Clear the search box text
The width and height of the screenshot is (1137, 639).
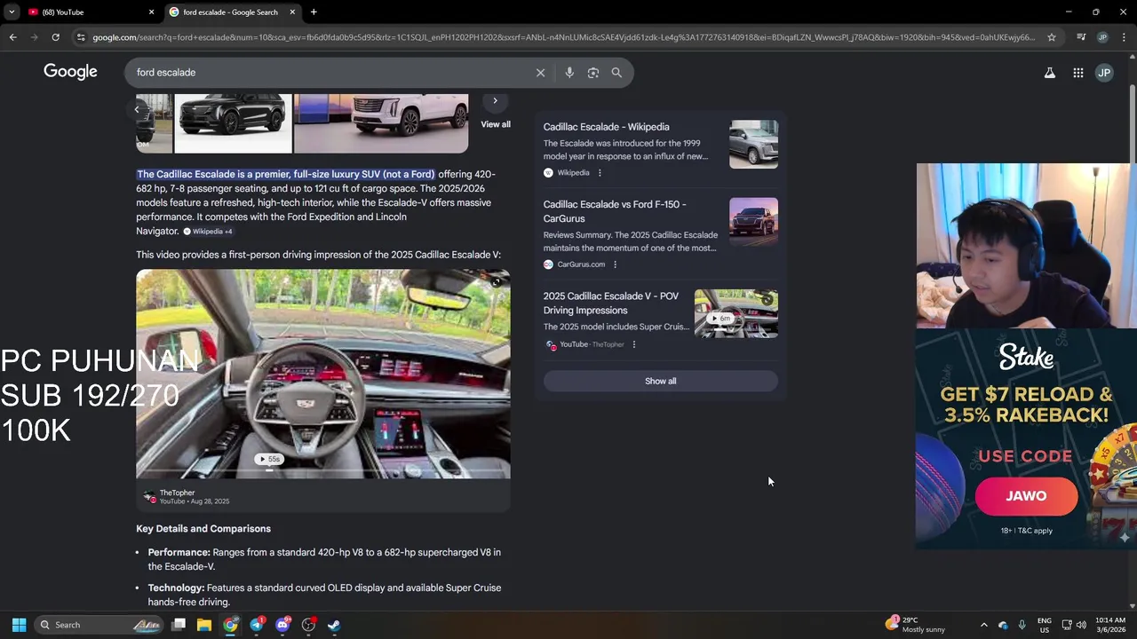click(x=540, y=73)
